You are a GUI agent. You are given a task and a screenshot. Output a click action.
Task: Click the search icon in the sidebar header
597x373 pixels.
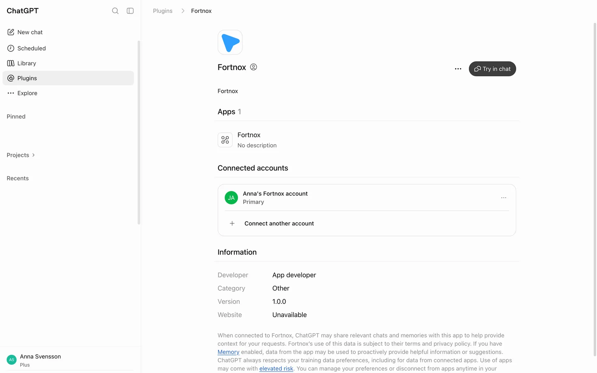click(115, 11)
